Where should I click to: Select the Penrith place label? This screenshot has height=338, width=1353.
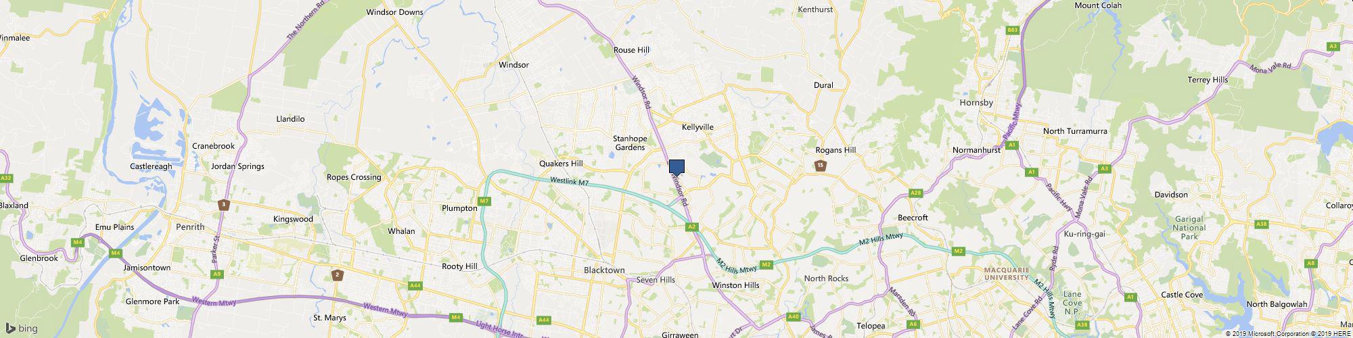click(189, 227)
